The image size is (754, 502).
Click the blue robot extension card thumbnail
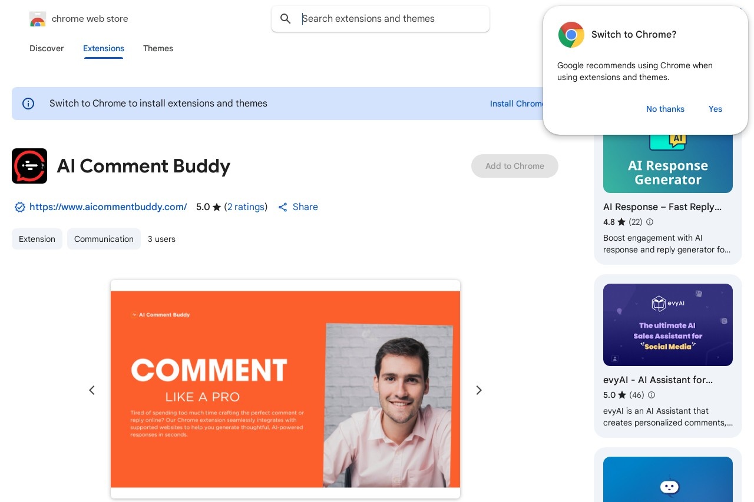[x=668, y=479]
